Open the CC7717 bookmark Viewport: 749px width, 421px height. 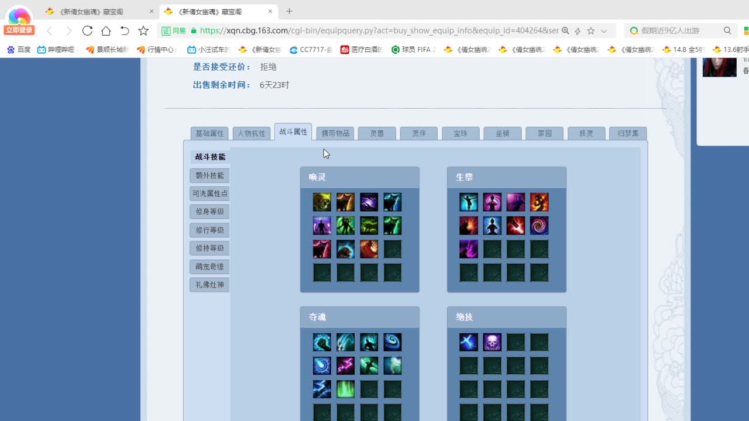click(311, 50)
